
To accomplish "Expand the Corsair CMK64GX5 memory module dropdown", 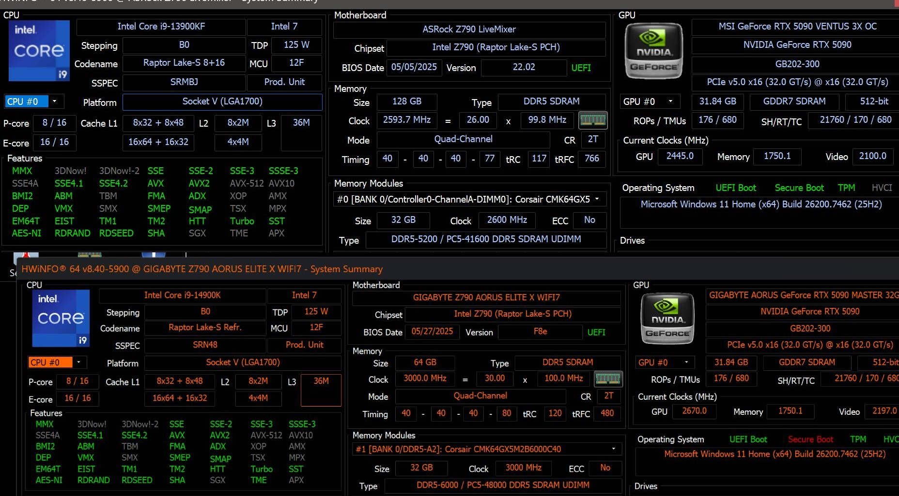I will click(597, 199).
